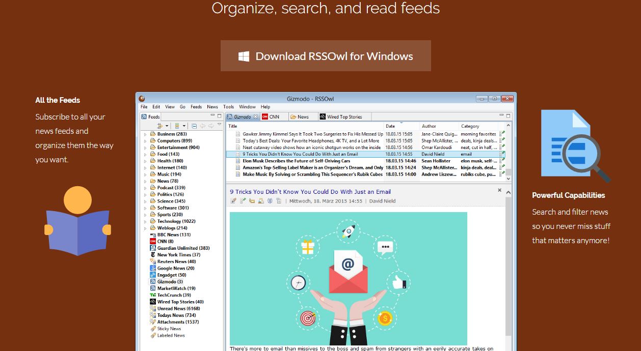Screen dimensions: 641x351
Task: Click the previous feed arrow icon in Feeds toolbar
Action: point(202,126)
